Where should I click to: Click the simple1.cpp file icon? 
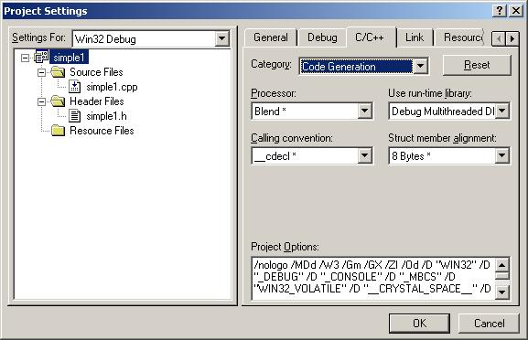click(74, 87)
